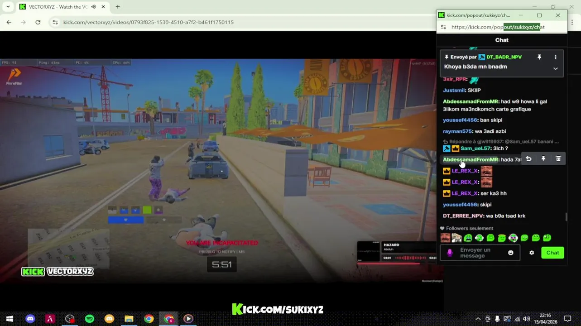Open Windows notification center icon
The height and width of the screenshot is (326, 581).
pyautogui.click(x=567, y=319)
